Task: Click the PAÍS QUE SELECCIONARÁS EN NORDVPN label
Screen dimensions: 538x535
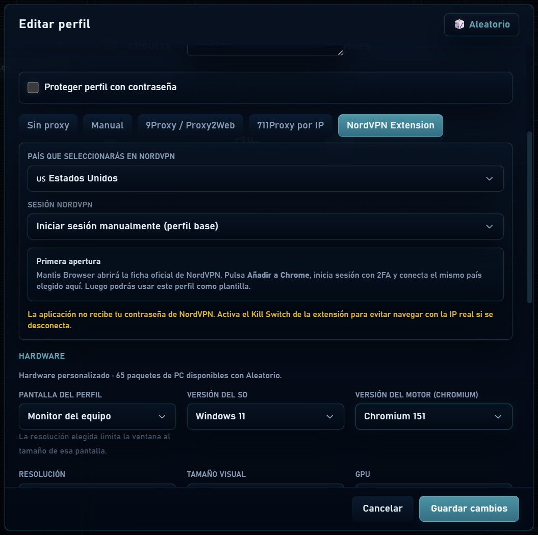Action: [x=101, y=156]
